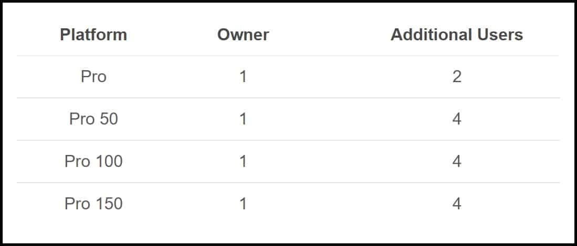
Task: Click the number 50 in Pro 50
Action: tap(109, 119)
